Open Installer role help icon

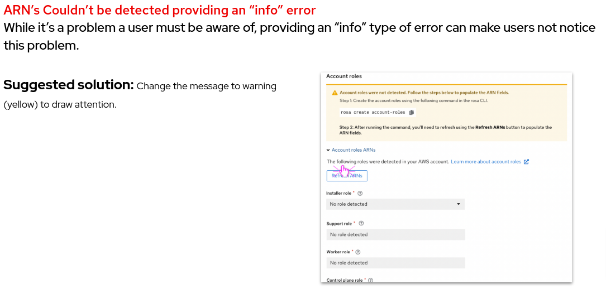coord(360,193)
